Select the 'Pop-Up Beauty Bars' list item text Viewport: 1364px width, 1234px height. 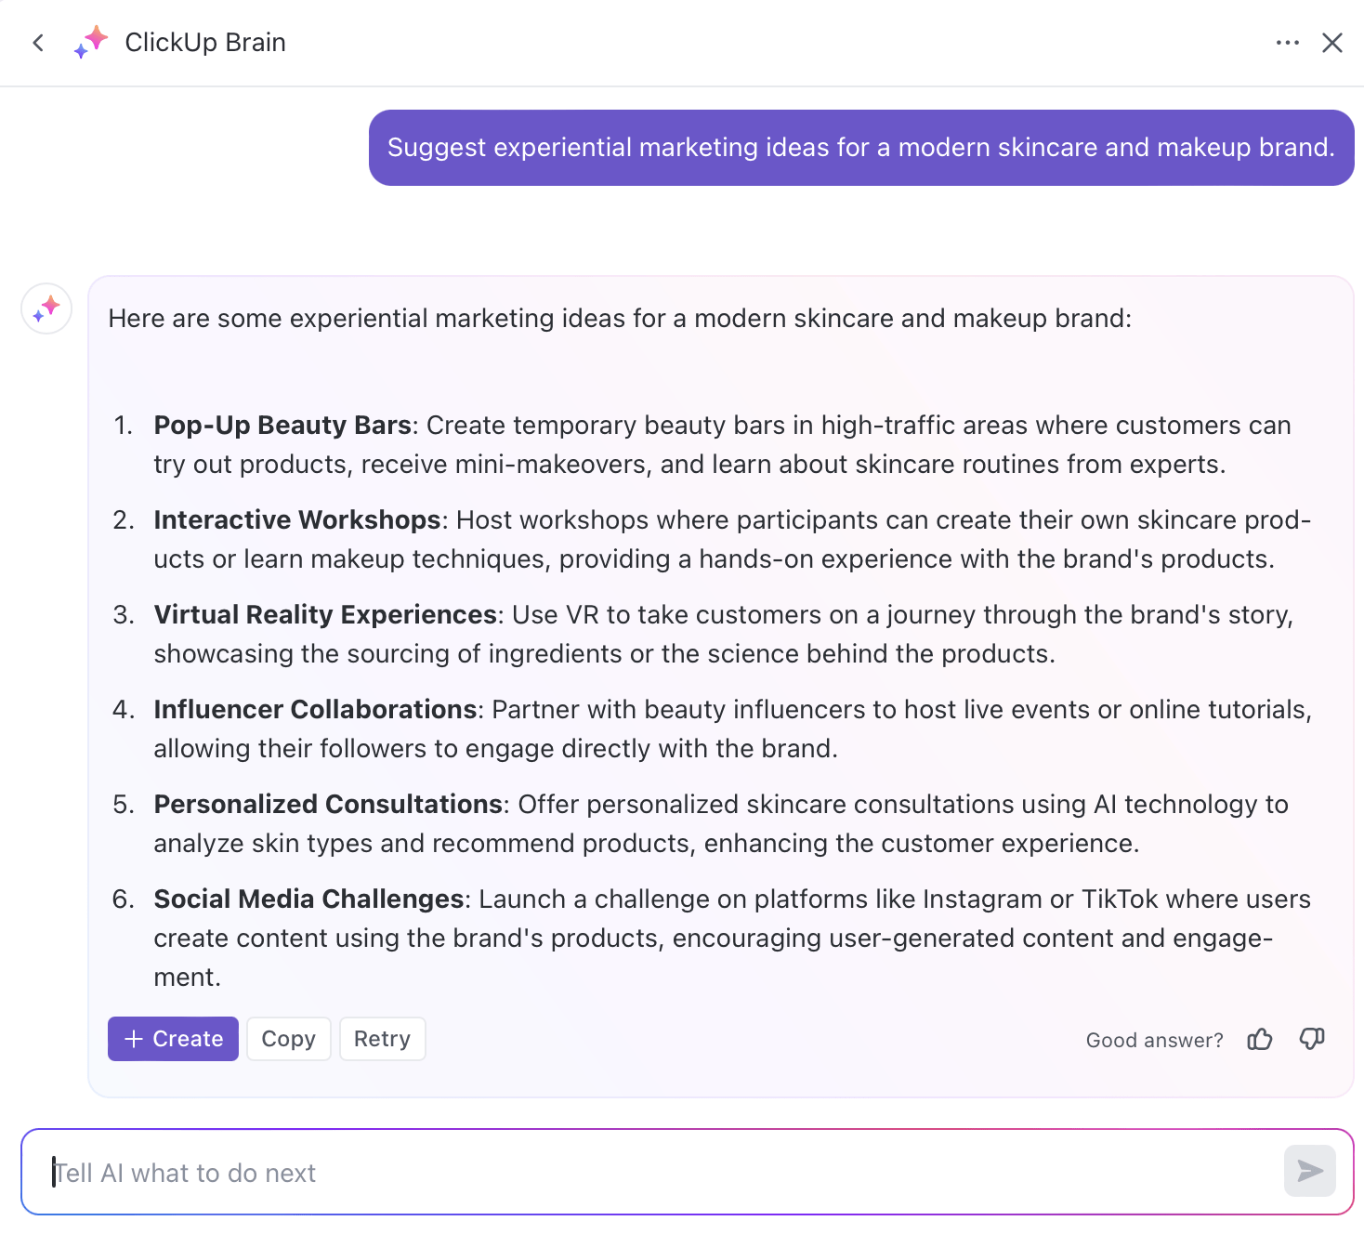click(x=282, y=425)
